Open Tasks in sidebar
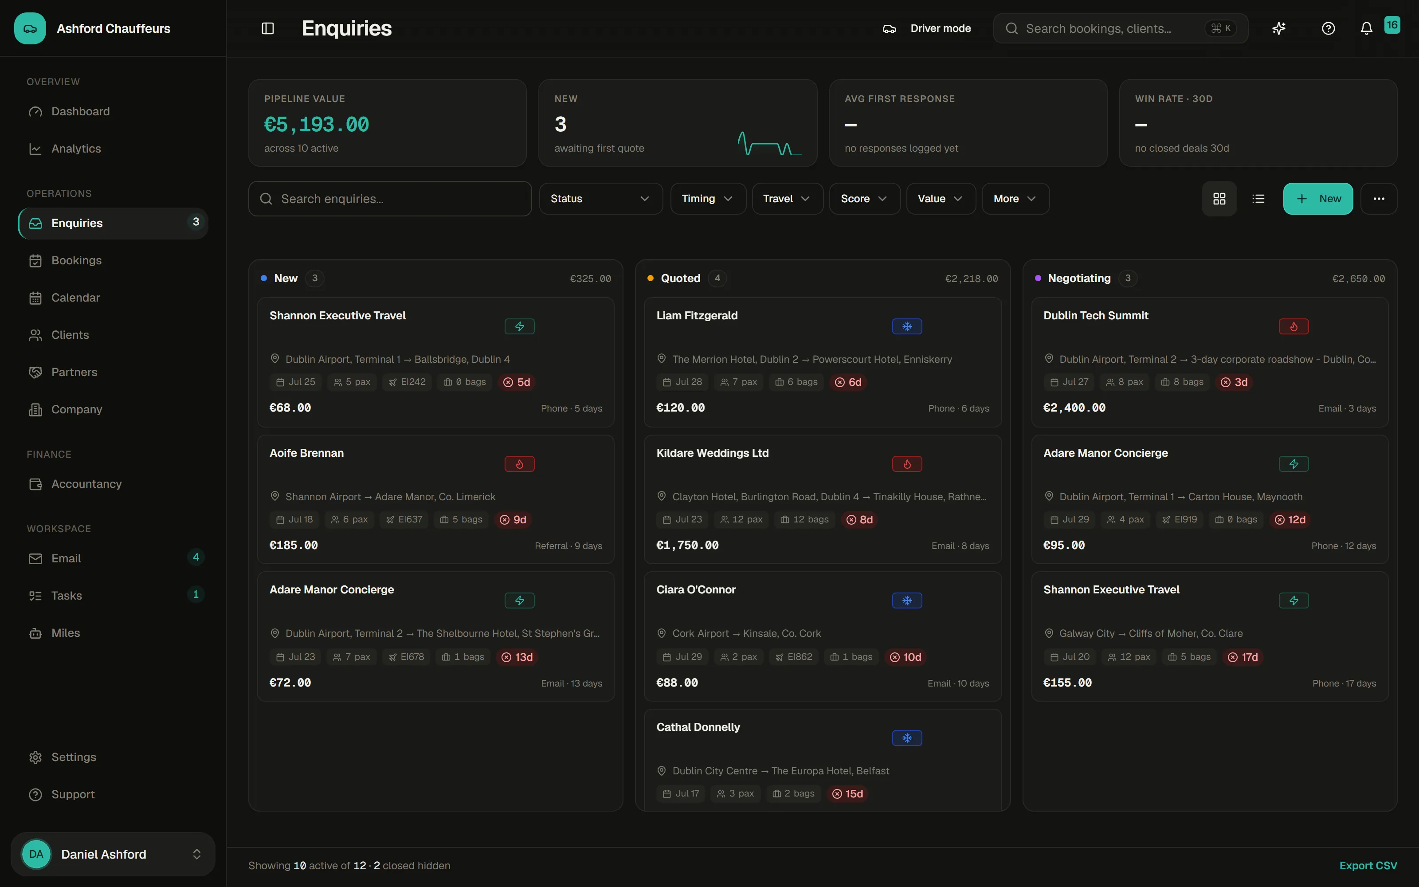Image resolution: width=1419 pixels, height=887 pixels. pyautogui.click(x=113, y=596)
